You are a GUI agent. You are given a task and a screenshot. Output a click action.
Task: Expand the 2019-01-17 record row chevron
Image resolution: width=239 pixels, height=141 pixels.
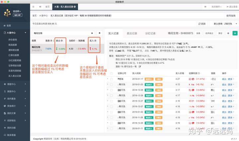(108, 79)
